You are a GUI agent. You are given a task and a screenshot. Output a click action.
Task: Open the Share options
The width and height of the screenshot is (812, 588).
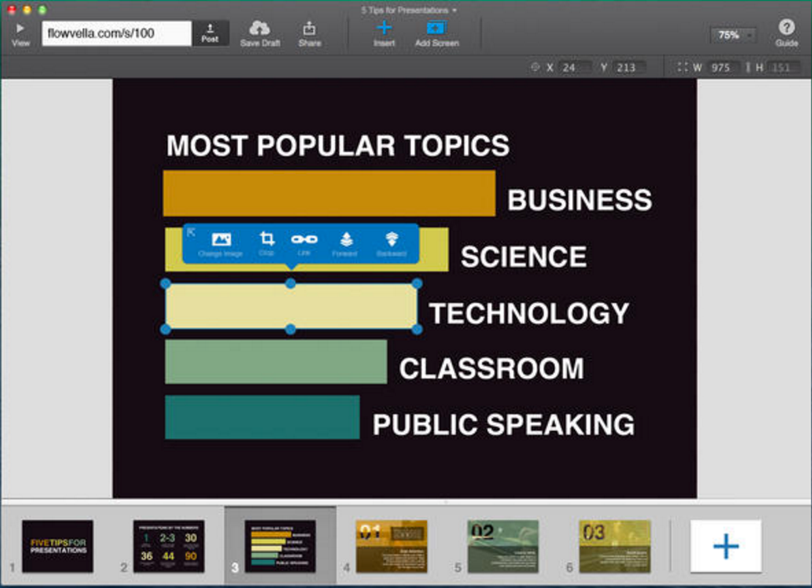(309, 32)
